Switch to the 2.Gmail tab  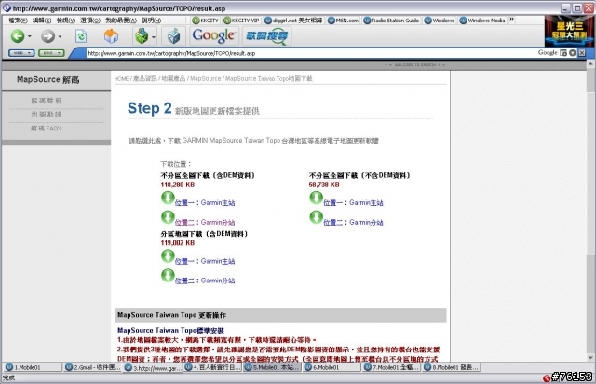pos(93,367)
